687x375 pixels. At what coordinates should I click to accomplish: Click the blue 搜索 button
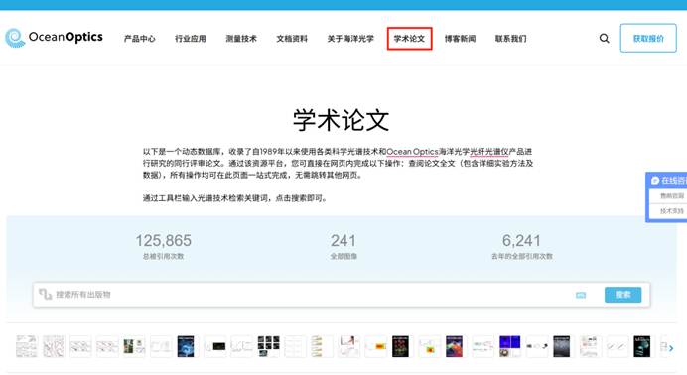click(x=623, y=295)
